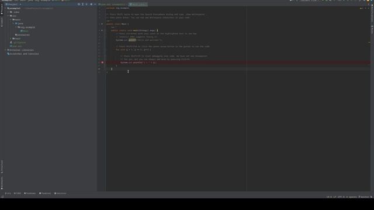Open Terminal tool window at bottom
The image size is (374, 210).
45,193
